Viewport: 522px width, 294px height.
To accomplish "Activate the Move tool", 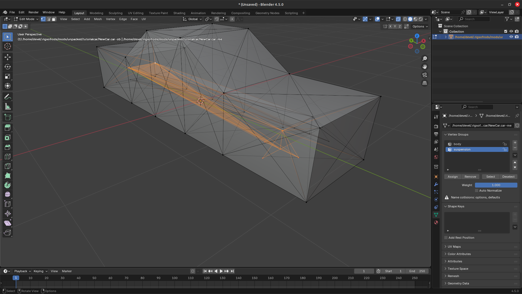I will point(8,57).
